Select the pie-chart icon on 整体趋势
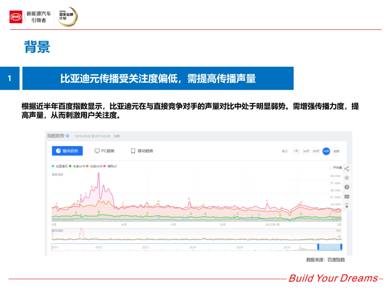 tap(58, 151)
